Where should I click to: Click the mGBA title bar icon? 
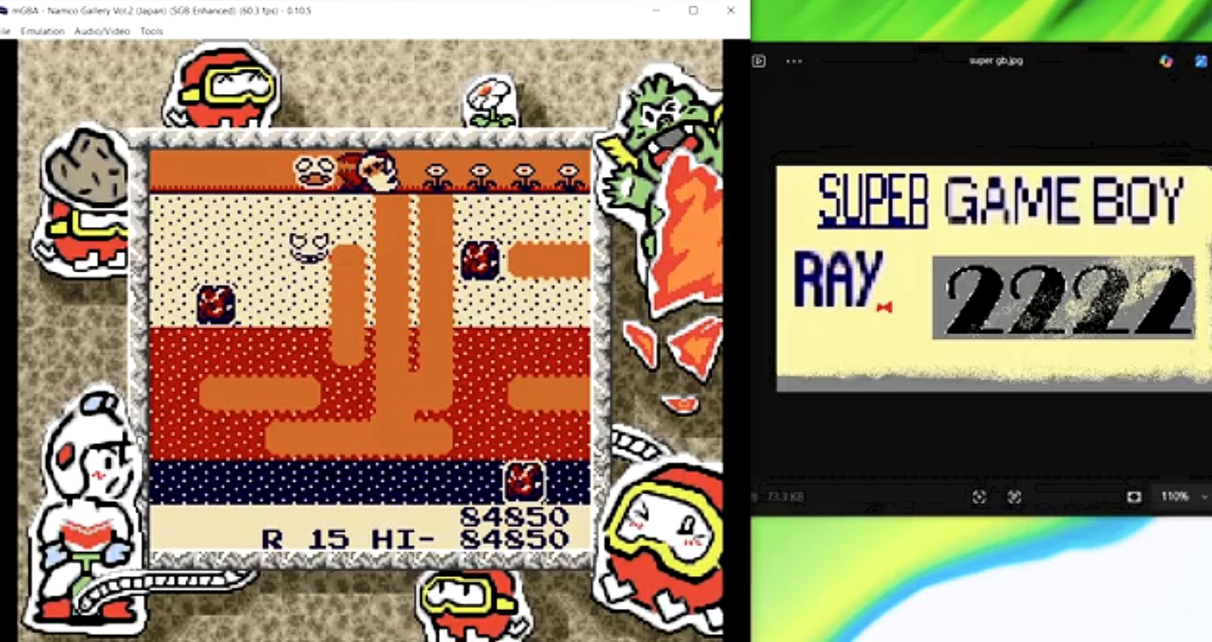pyautogui.click(x=3, y=11)
